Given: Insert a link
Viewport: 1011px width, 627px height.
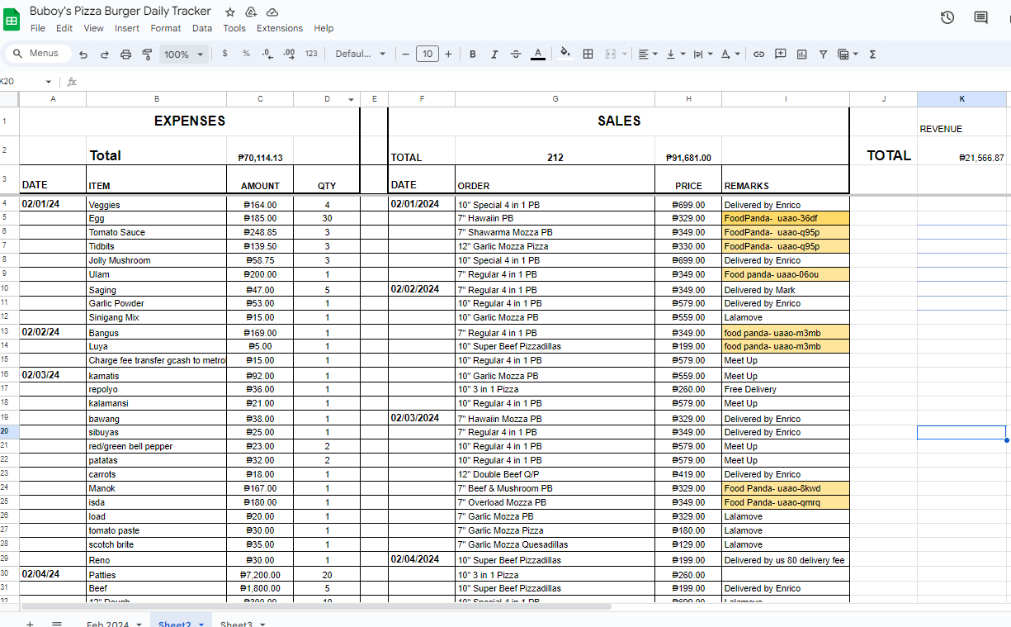Looking at the screenshot, I should coord(758,55).
